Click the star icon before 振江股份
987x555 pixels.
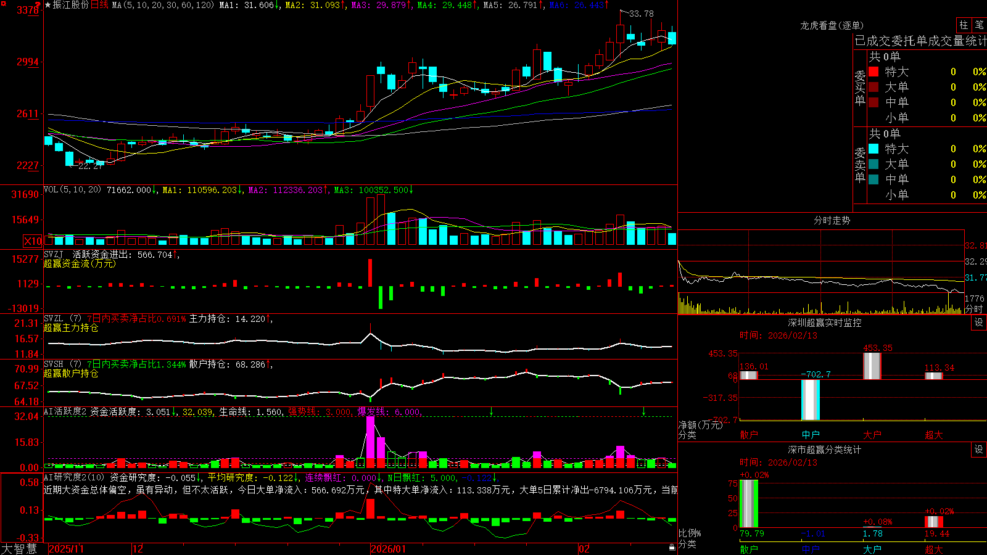point(48,5)
